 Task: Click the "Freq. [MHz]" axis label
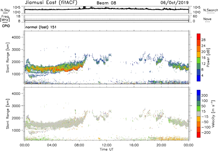[5, 19]
